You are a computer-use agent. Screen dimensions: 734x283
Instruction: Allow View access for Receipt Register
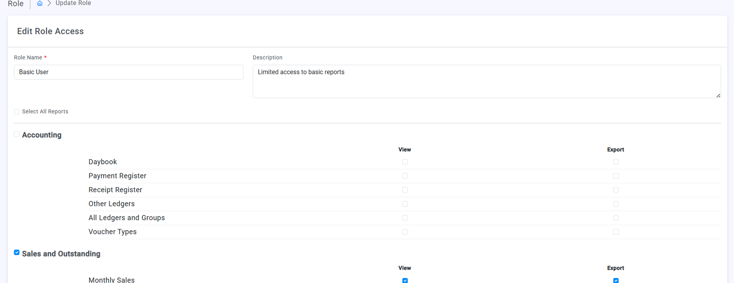tap(405, 190)
